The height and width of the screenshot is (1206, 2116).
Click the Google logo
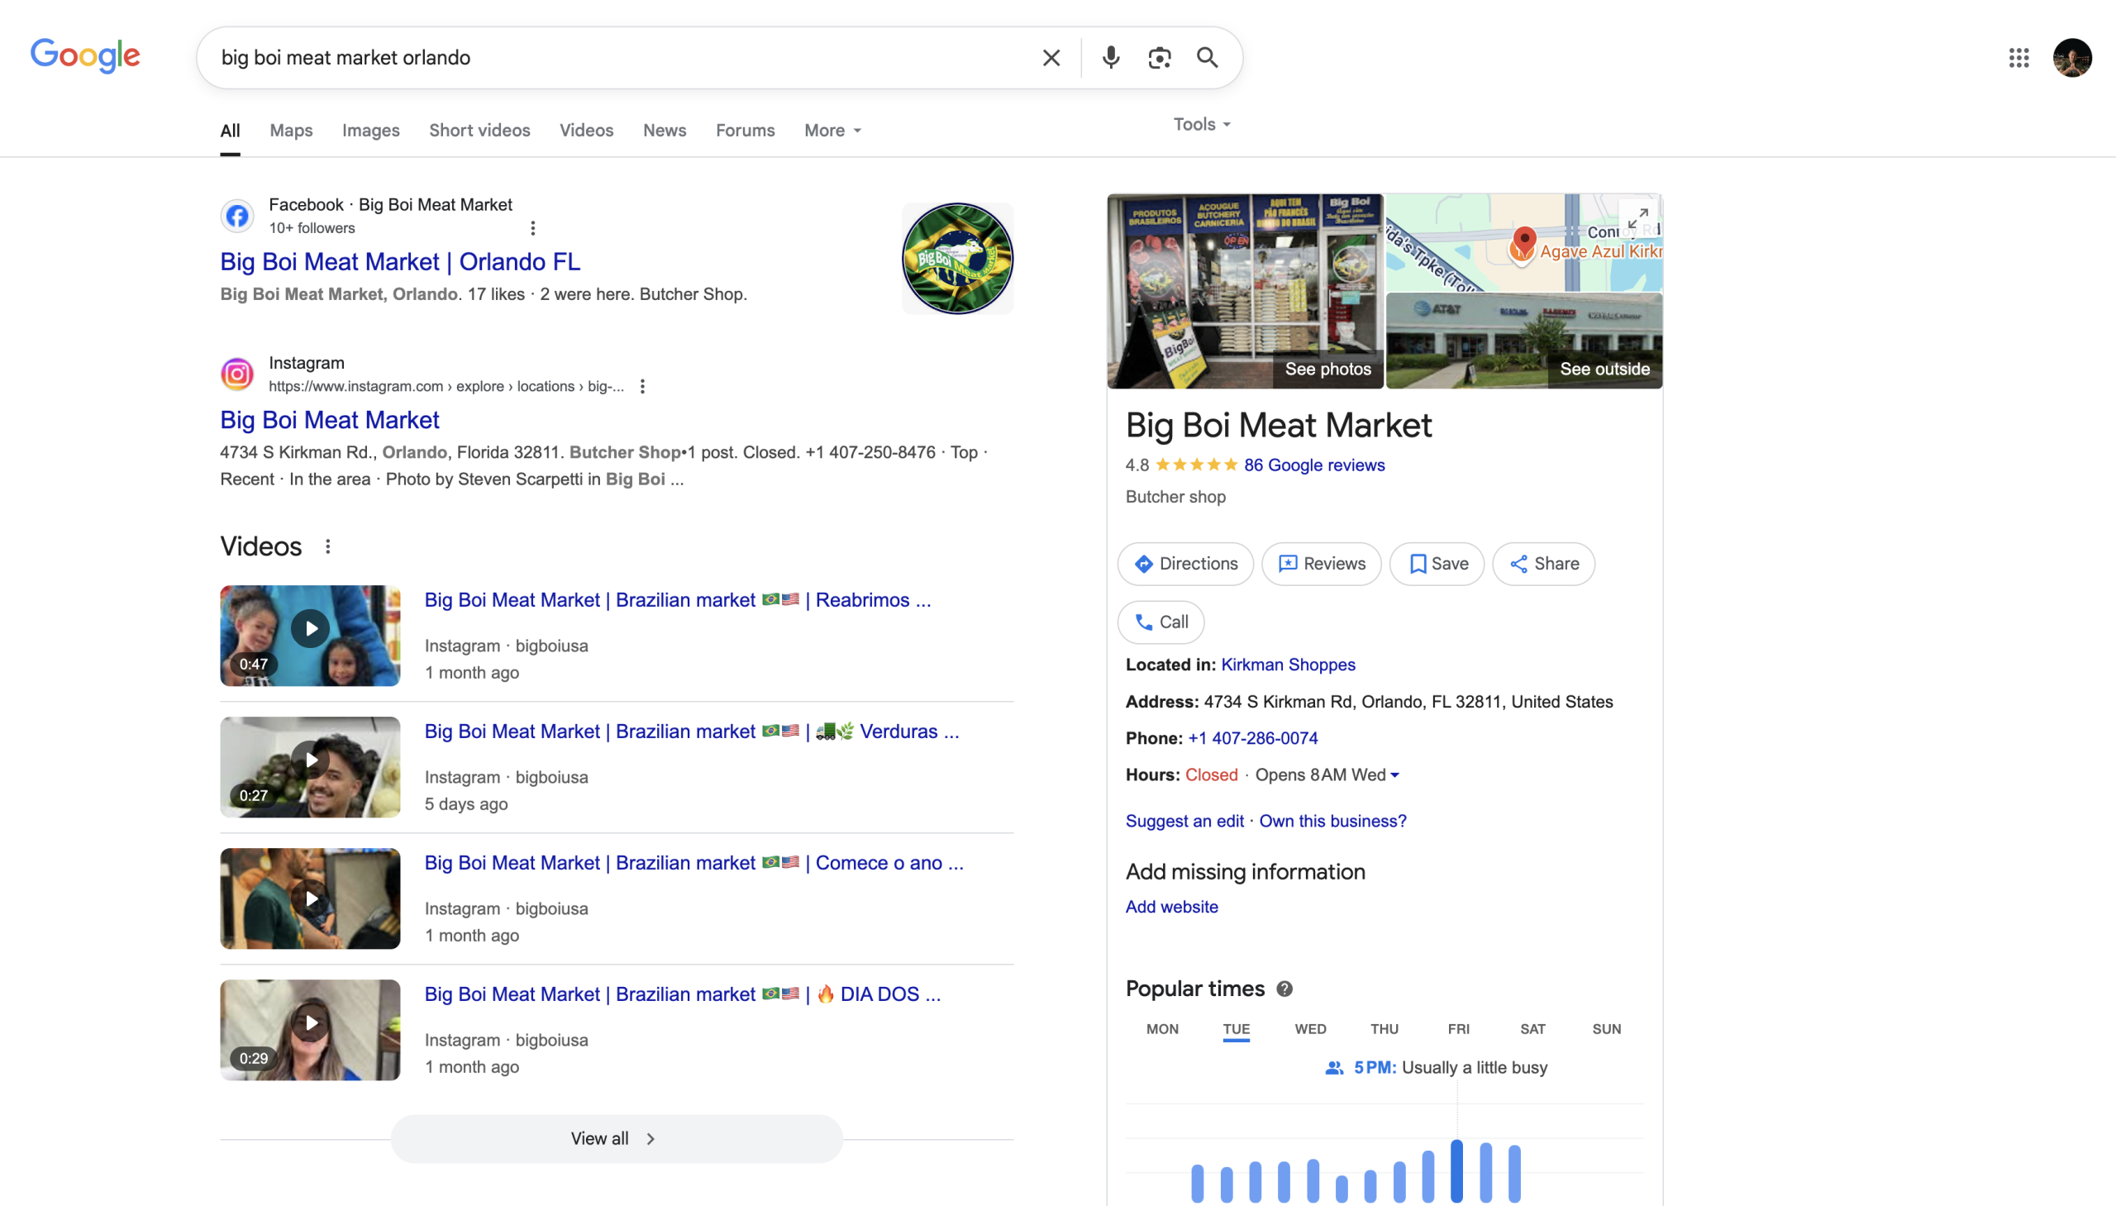pos(85,56)
